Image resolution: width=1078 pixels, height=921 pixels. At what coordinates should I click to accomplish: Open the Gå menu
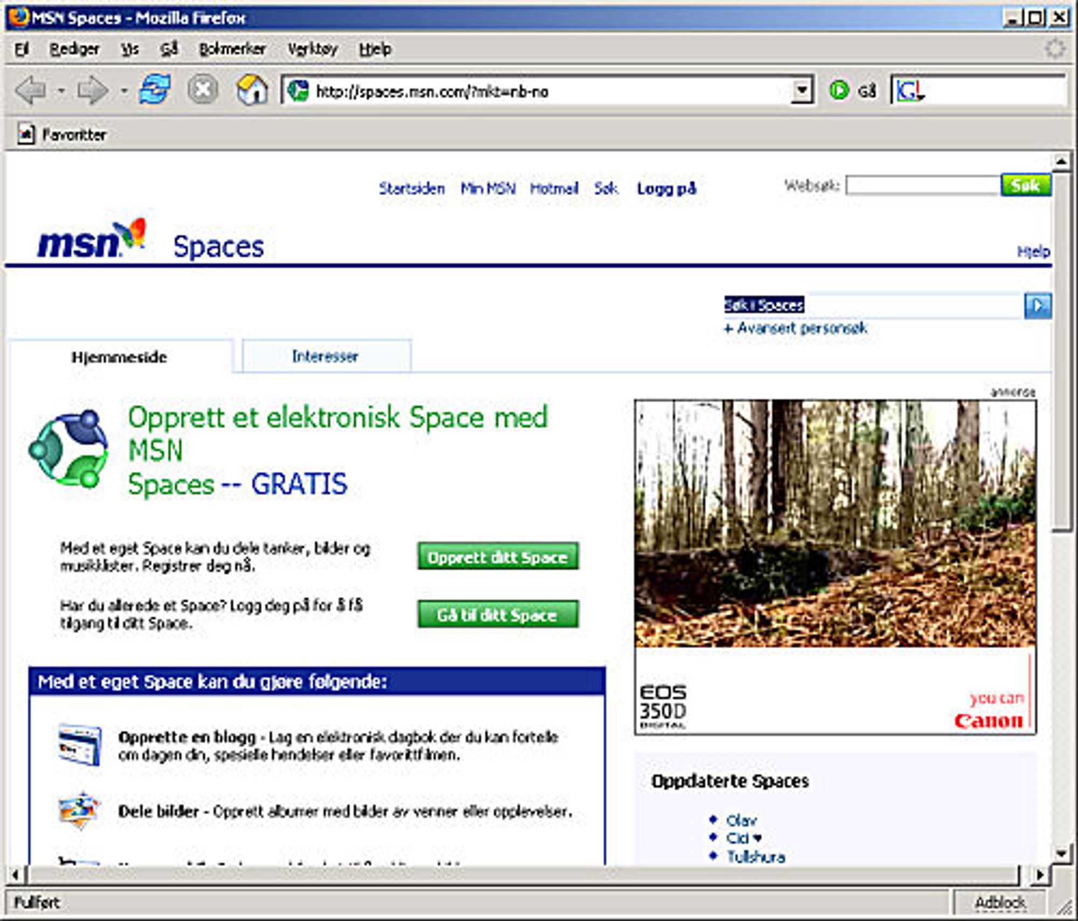click(x=169, y=50)
